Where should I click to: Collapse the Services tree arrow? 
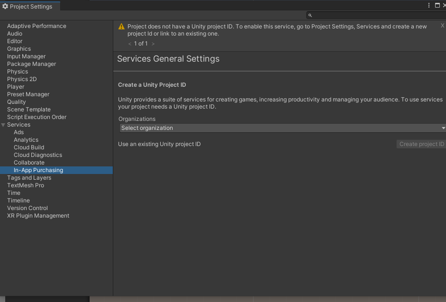[x=3, y=125]
